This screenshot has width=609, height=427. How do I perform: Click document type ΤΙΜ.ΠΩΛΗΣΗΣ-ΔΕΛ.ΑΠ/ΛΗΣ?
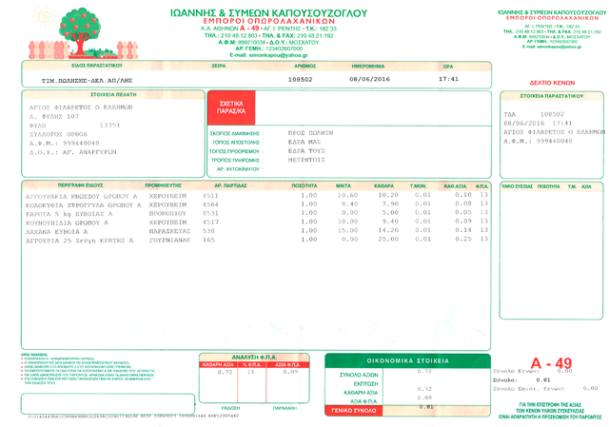[x=87, y=80]
